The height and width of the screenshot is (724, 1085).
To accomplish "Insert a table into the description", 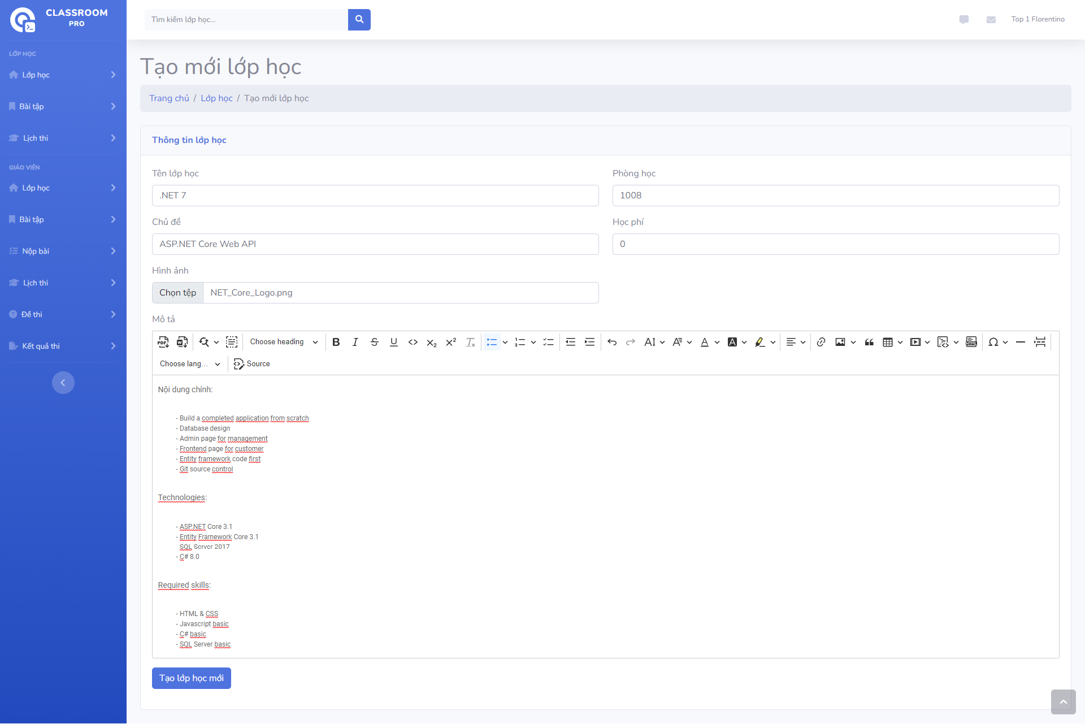I will tap(889, 342).
